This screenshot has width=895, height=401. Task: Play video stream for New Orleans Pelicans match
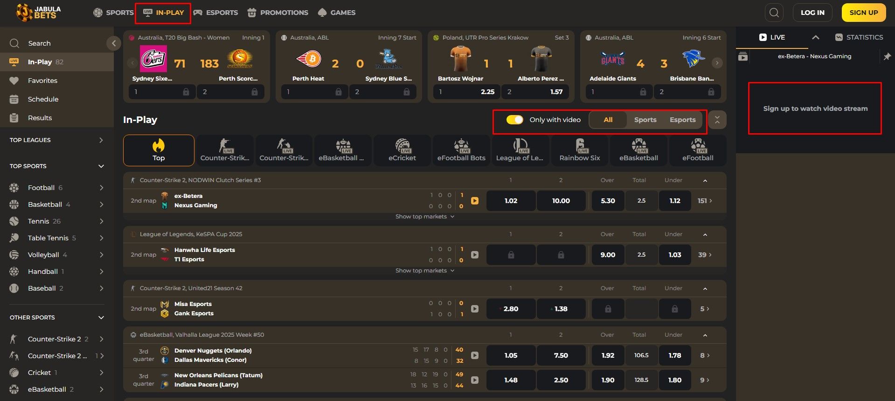(475, 380)
